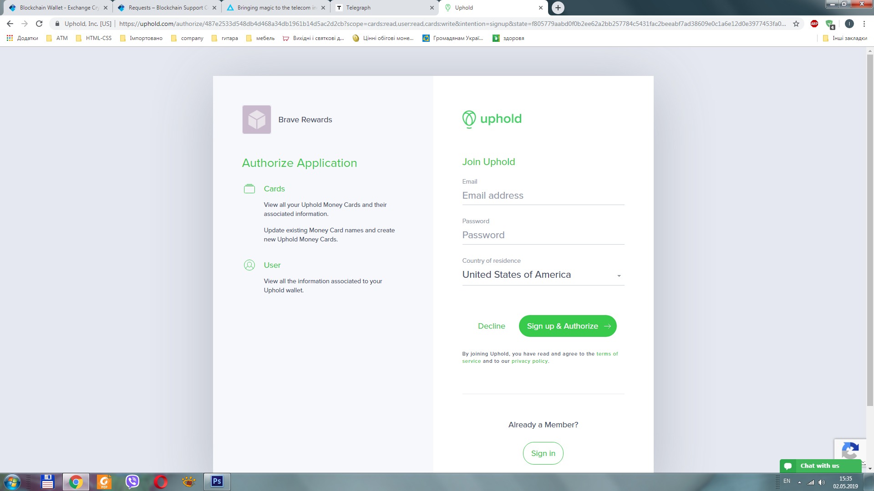Click the Uphold logo

tap(492, 119)
